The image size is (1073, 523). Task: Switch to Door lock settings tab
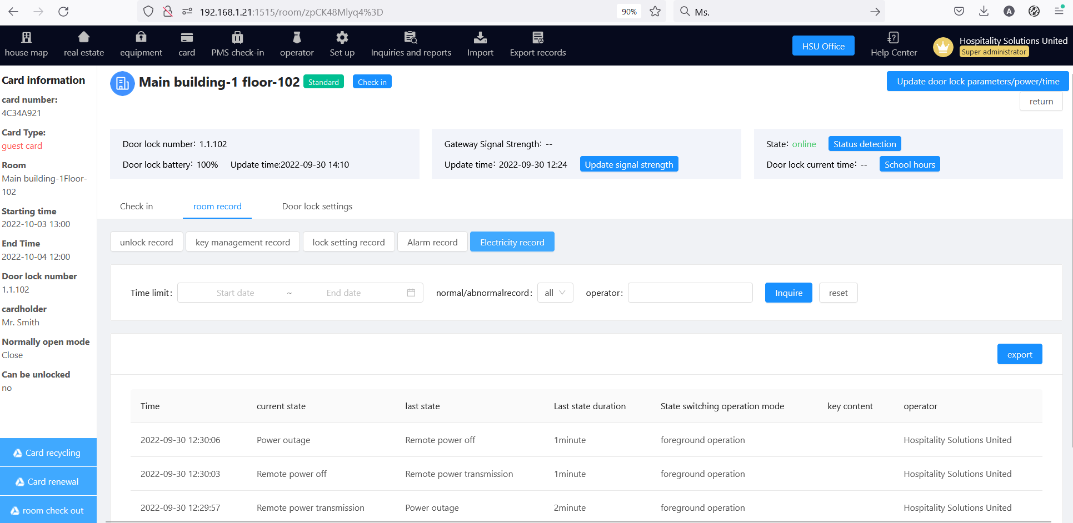(317, 207)
